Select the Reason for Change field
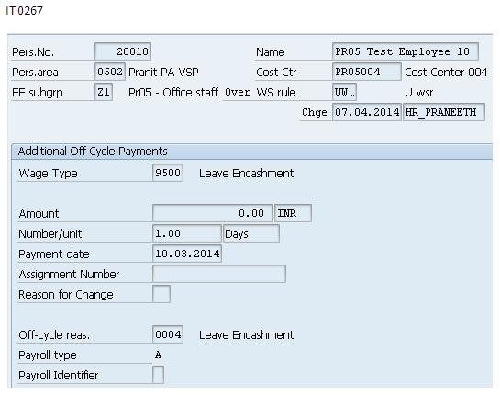Screen dimensions: 500x395 click(161, 294)
